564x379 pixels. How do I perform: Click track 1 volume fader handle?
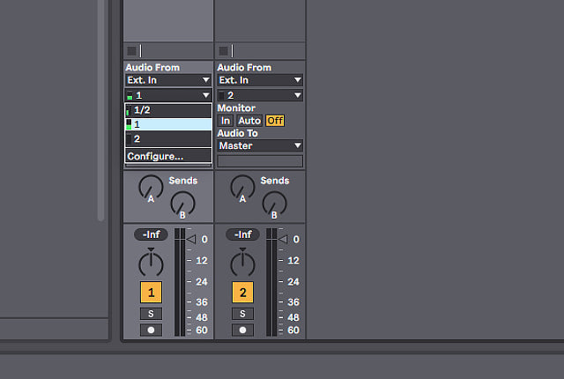(191, 239)
